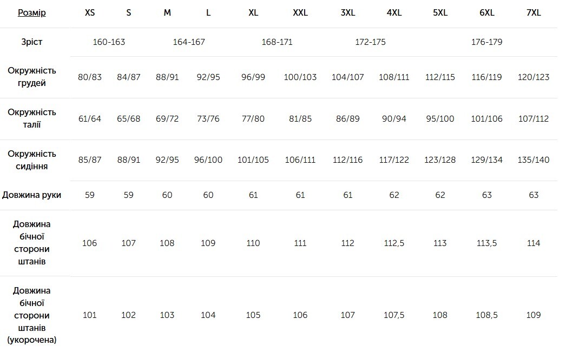Screen dimensions: 566x352
Task: Select the arm length 62 under 4XL
Action: [x=394, y=195]
